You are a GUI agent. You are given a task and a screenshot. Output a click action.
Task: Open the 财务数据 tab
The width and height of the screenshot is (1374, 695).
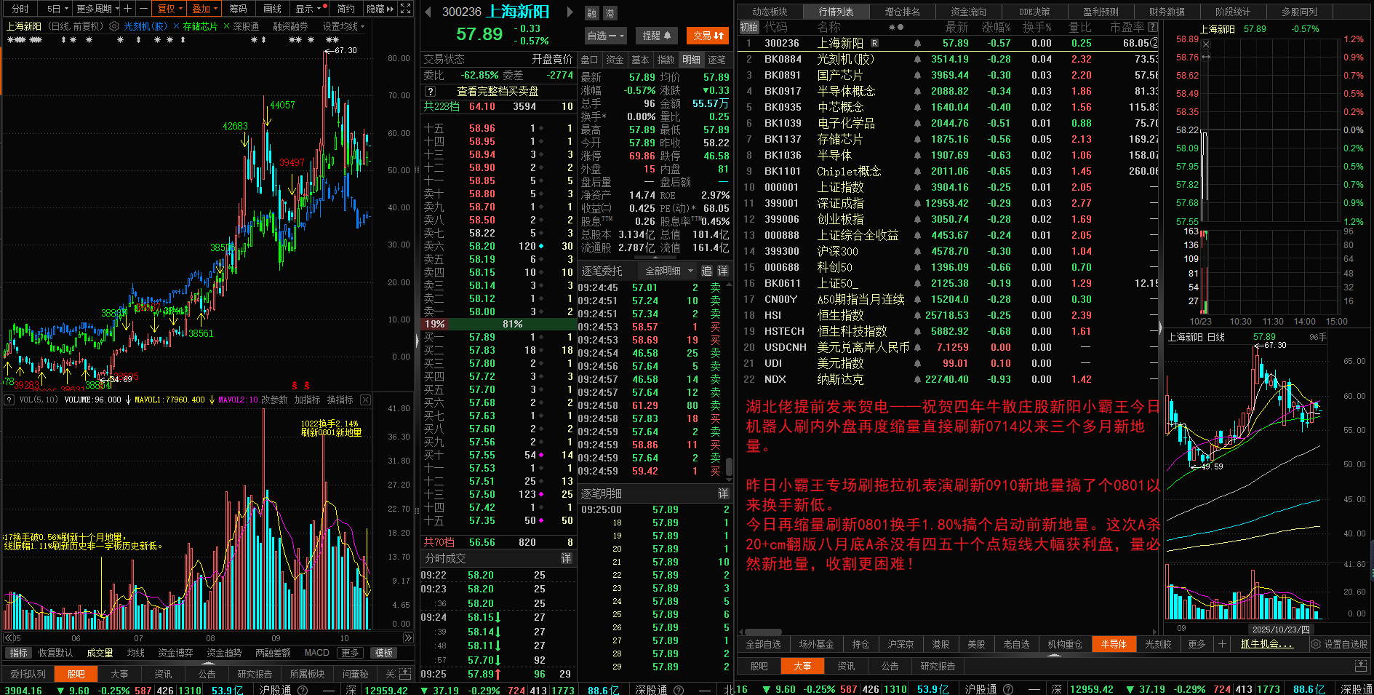click(1167, 12)
